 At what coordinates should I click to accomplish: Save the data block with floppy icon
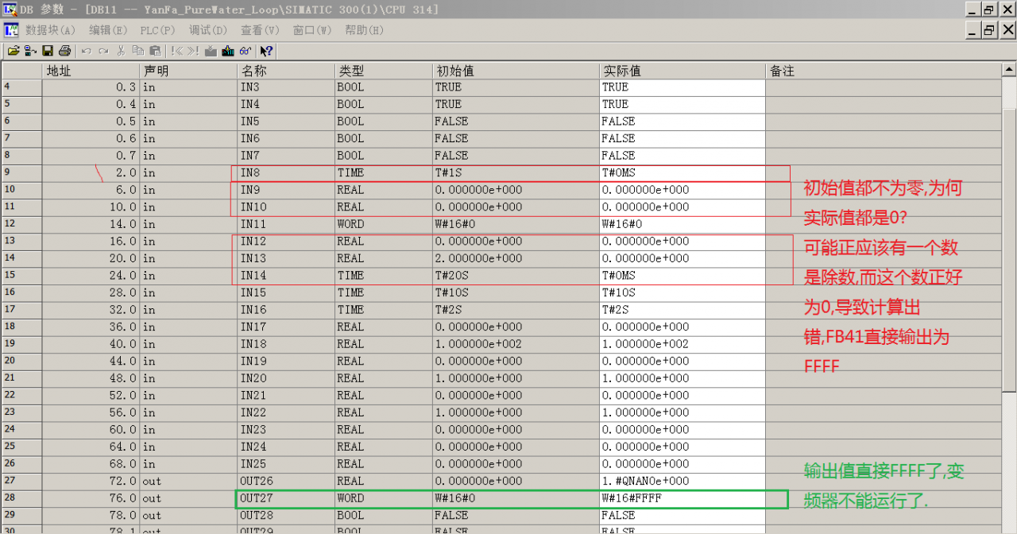click(x=48, y=51)
